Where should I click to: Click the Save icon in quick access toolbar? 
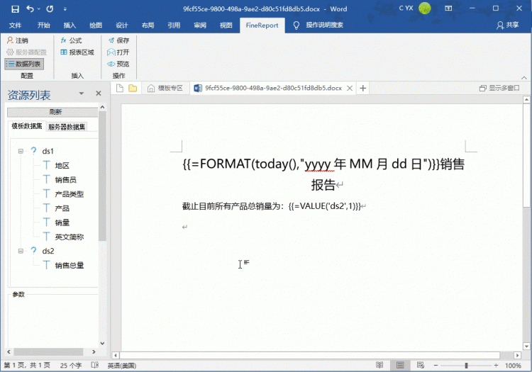coord(15,9)
